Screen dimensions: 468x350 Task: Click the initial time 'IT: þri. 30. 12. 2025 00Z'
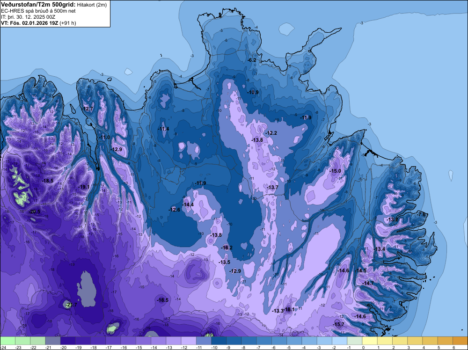click(x=28, y=17)
